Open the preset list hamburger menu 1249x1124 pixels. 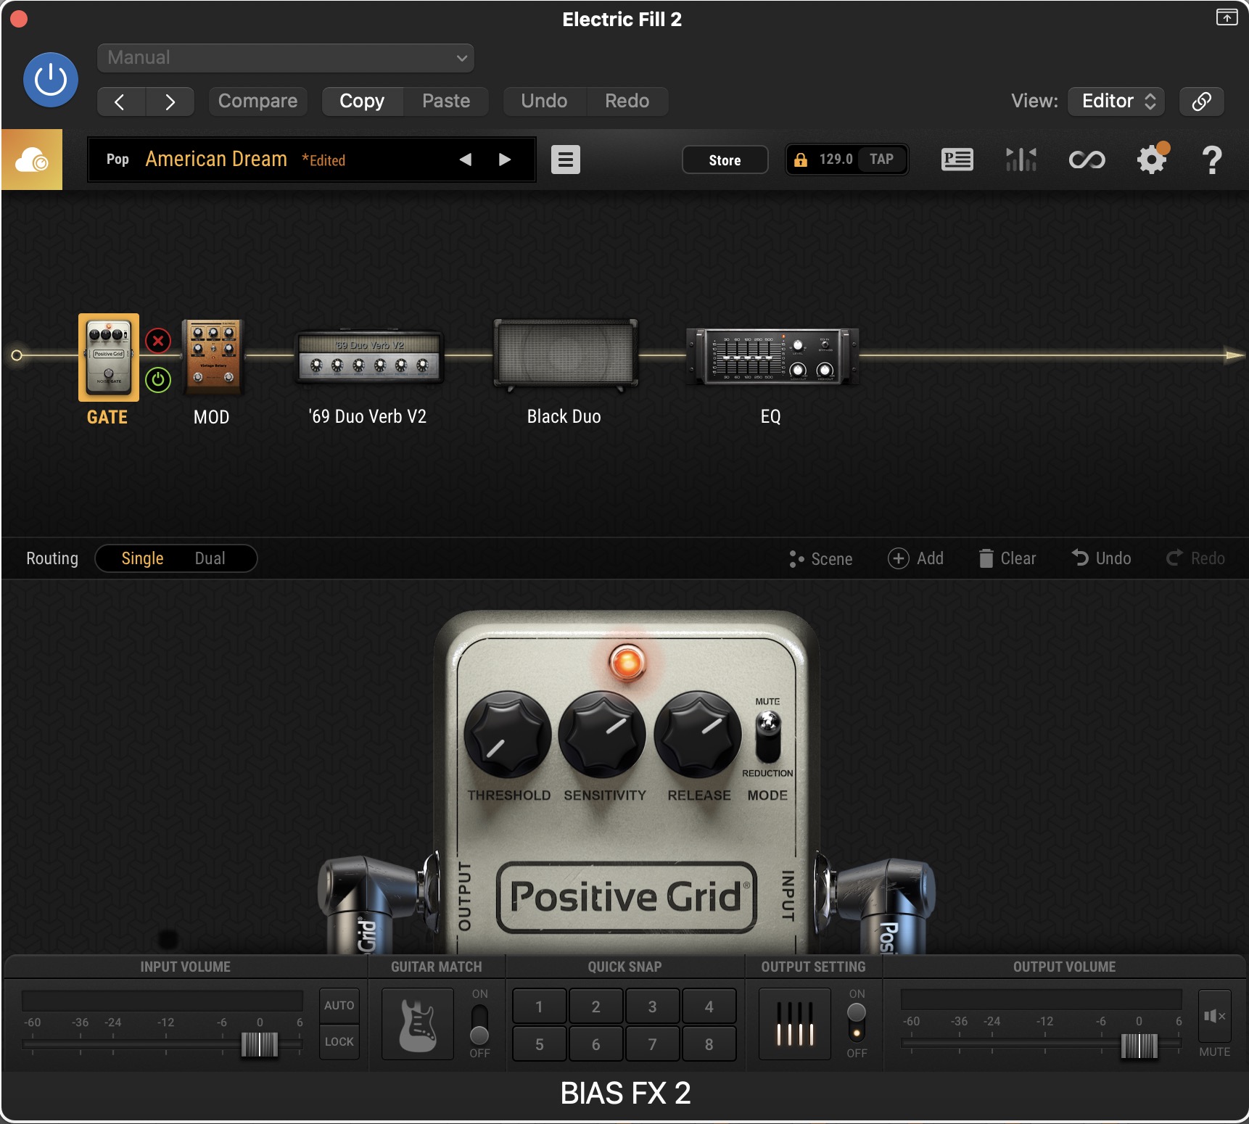click(x=566, y=160)
